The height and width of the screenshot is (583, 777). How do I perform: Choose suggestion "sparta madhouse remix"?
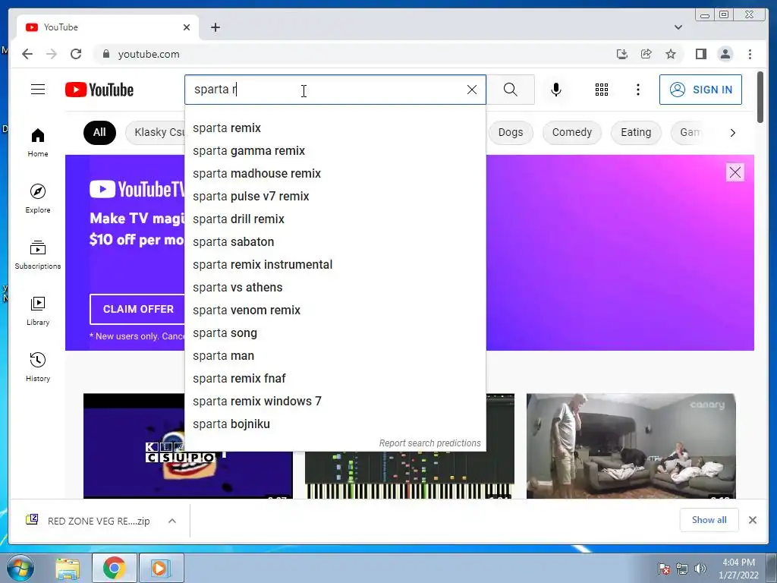(335, 174)
